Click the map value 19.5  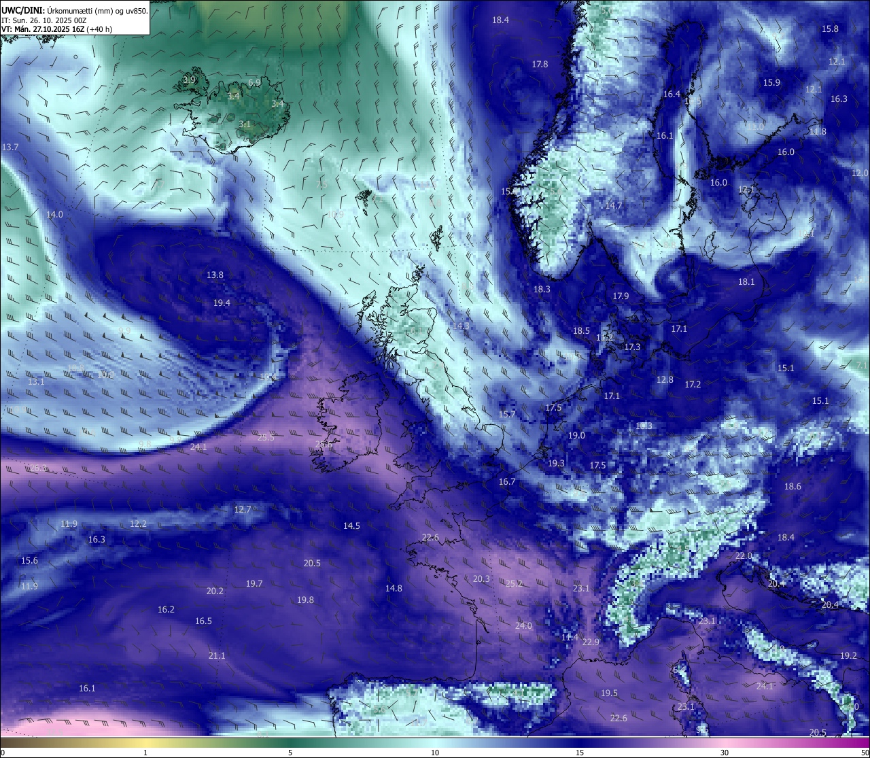click(609, 693)
